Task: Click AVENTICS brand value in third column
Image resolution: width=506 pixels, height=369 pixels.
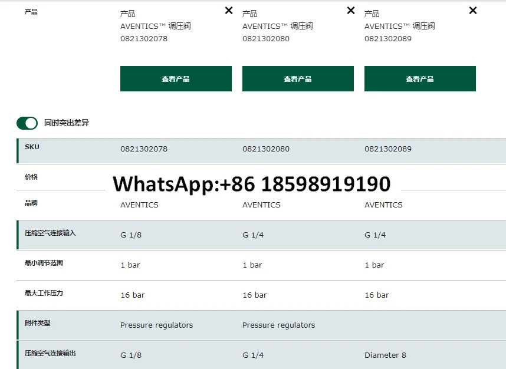Action: click(383, 205)
